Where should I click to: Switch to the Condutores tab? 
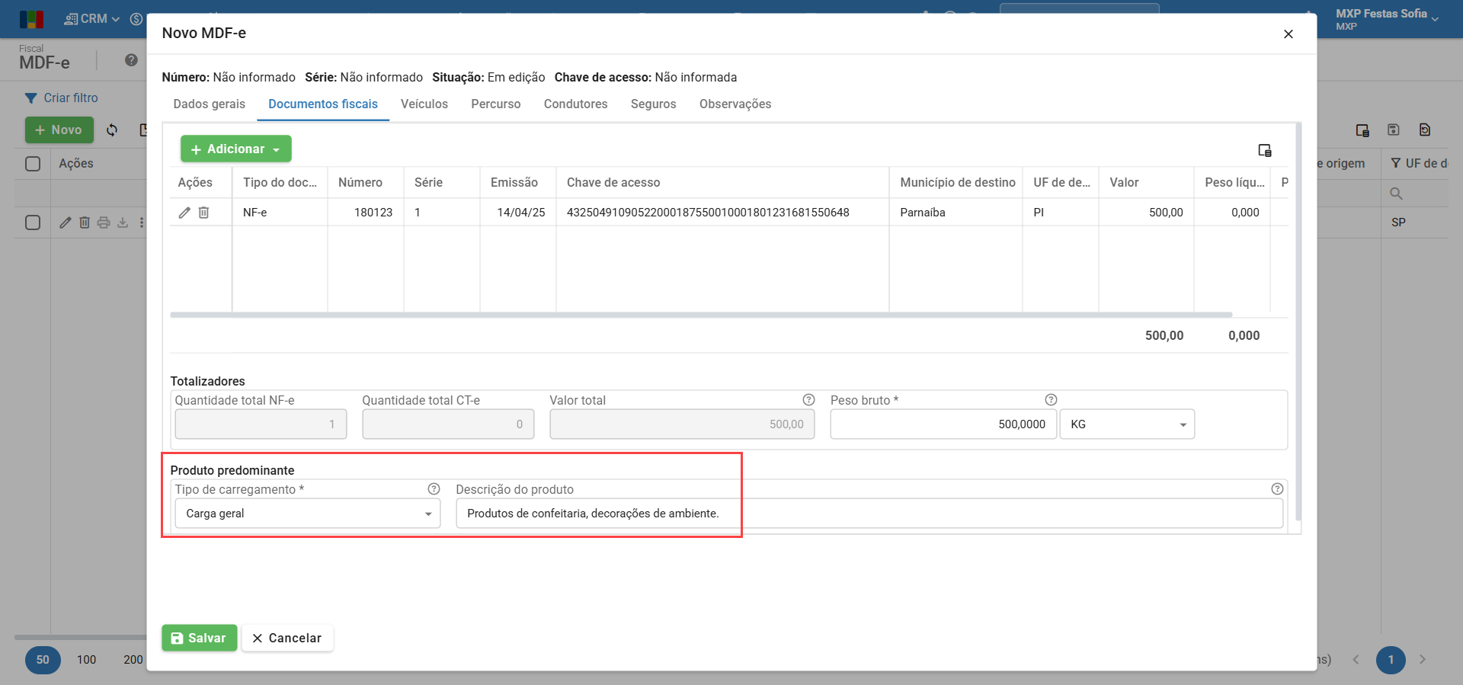pos(576,104)
